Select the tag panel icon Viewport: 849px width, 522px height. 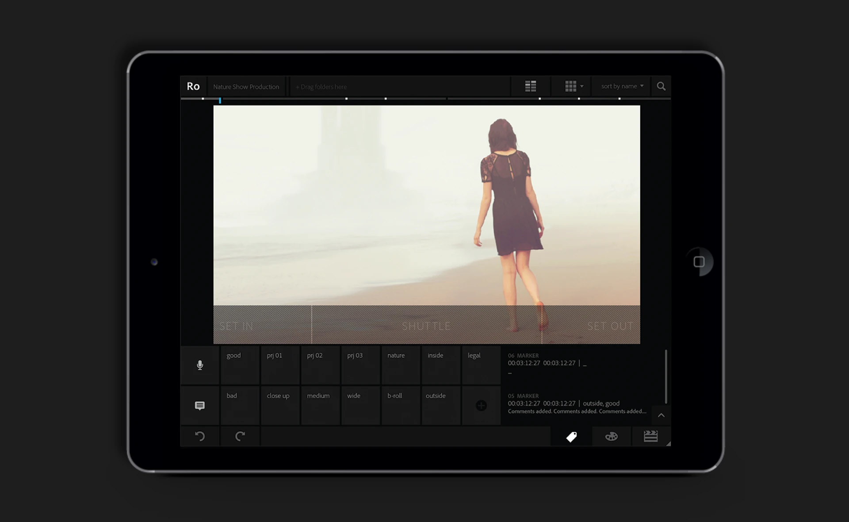click(571, 437)
